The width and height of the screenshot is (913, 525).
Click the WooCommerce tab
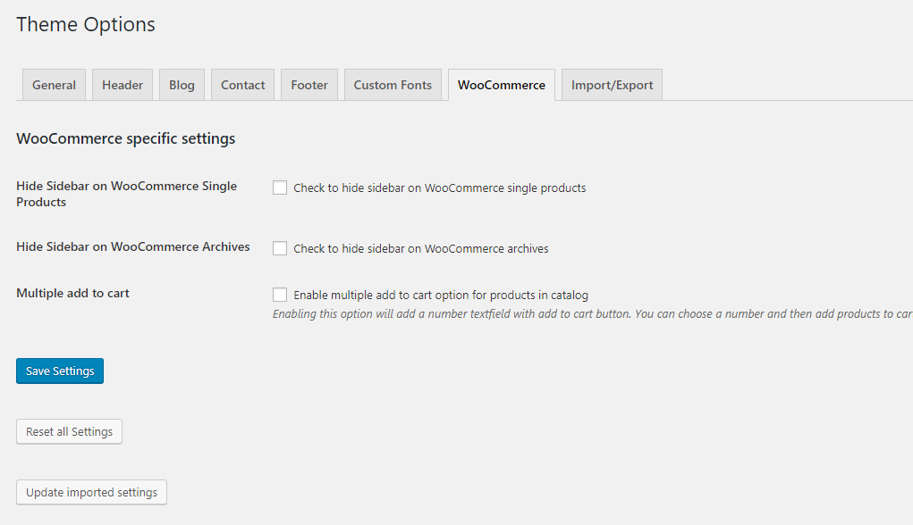tap(501, 85)
